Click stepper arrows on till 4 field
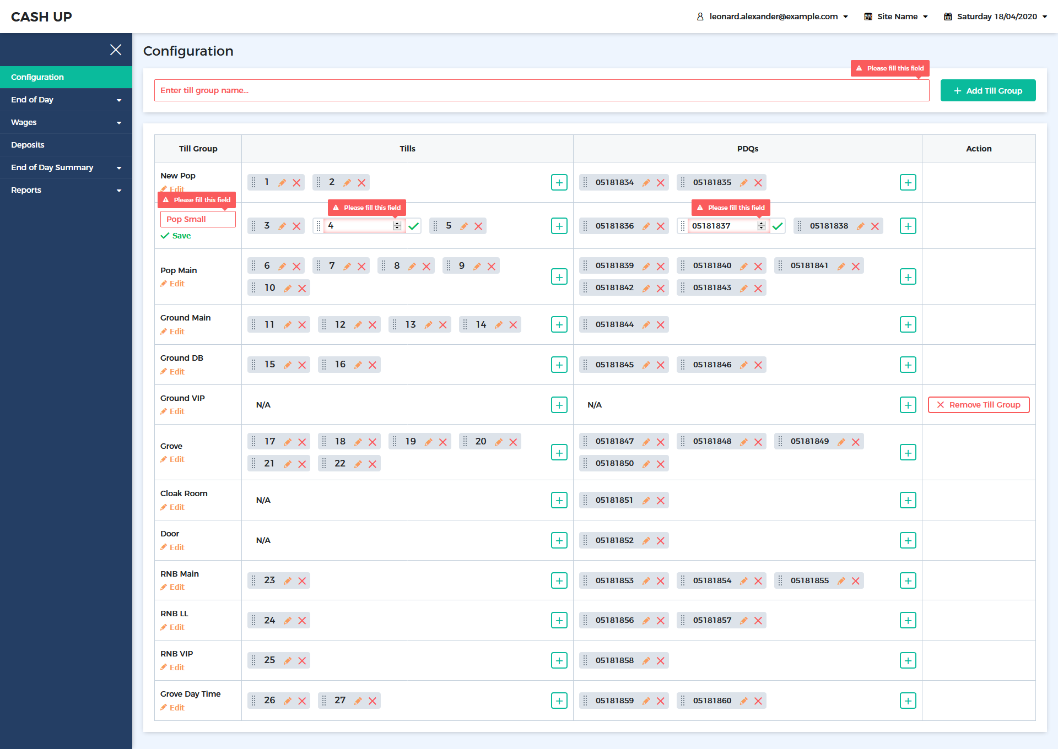The image size is (1058, 749). 397,226
